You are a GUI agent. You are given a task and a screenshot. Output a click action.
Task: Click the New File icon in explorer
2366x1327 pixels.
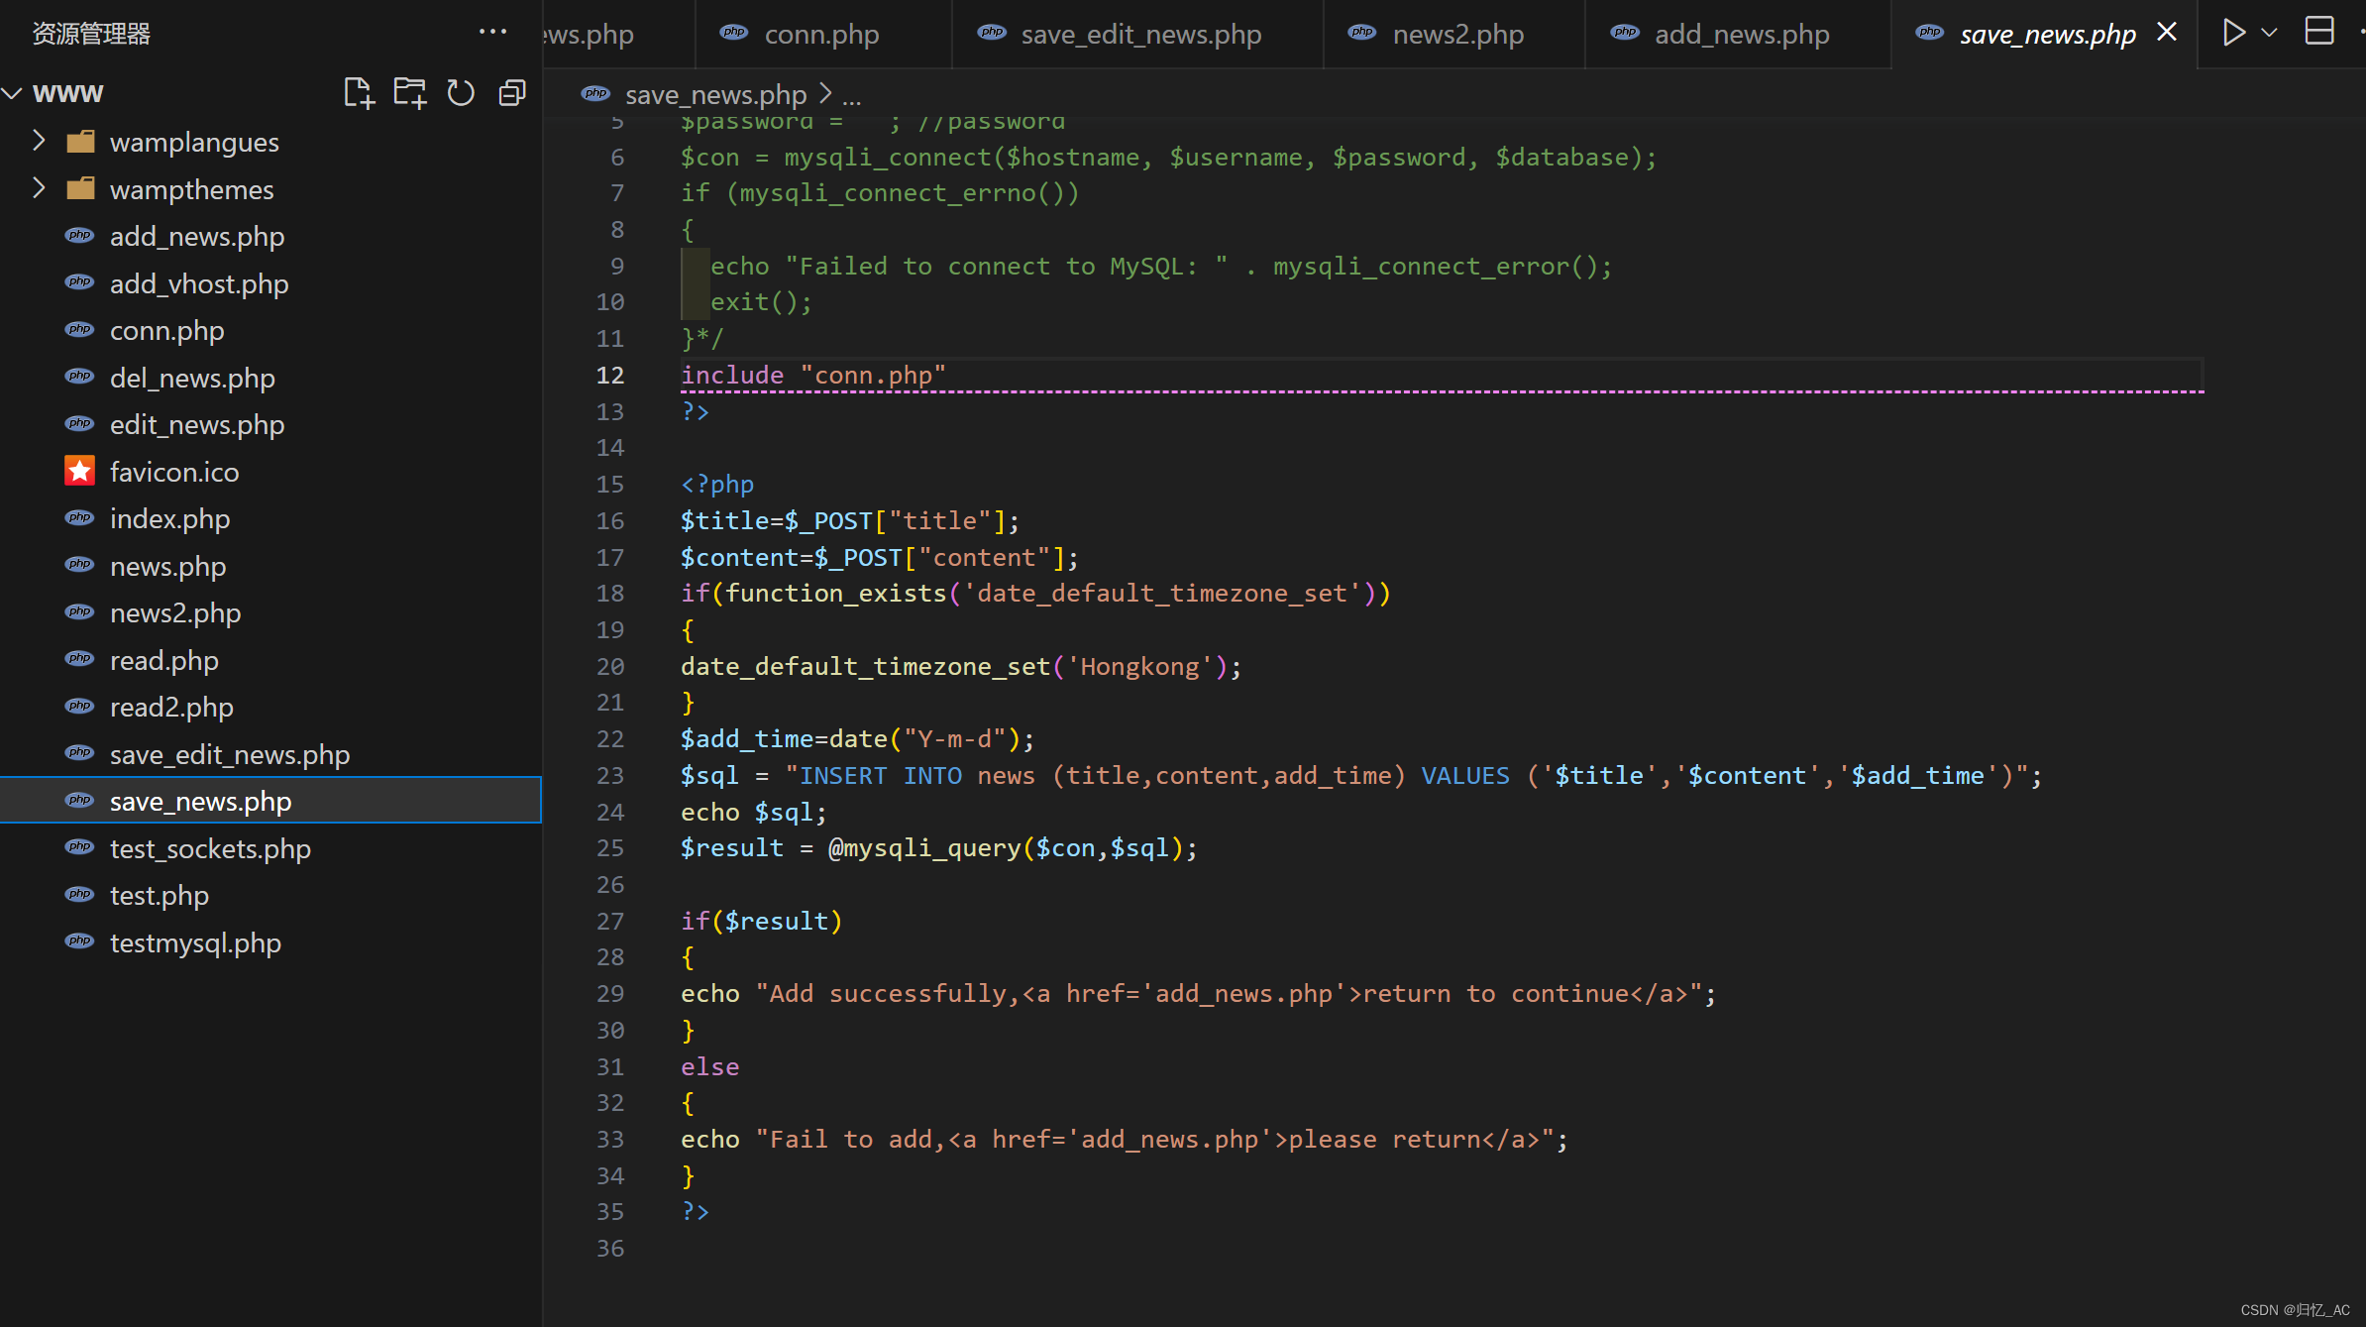[x=359, y=93]
